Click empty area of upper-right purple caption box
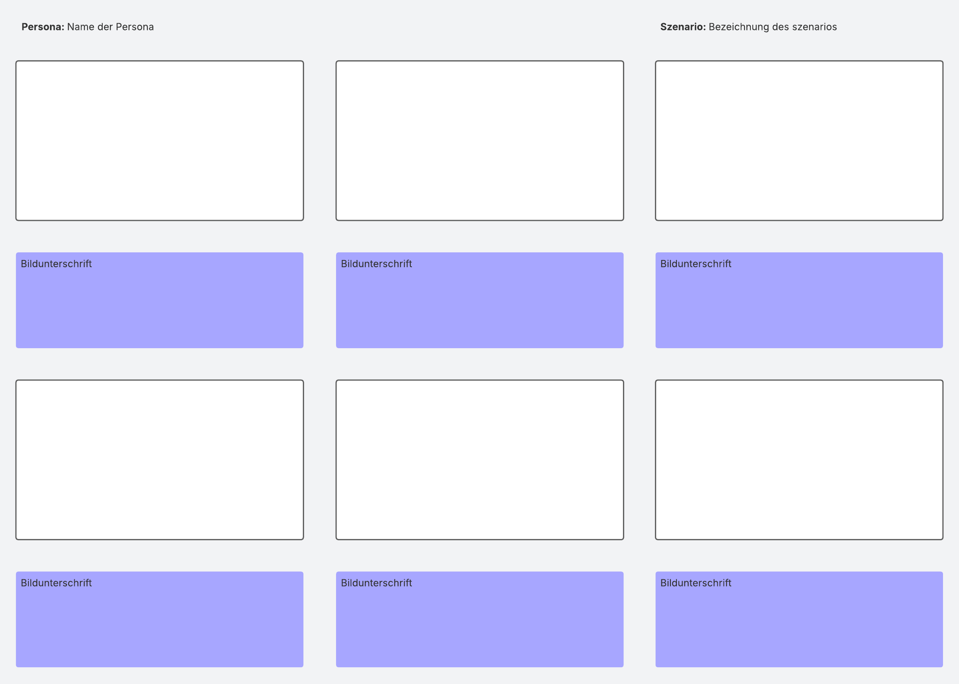Screen dimensions: 959x684 (x=799, y=312)
